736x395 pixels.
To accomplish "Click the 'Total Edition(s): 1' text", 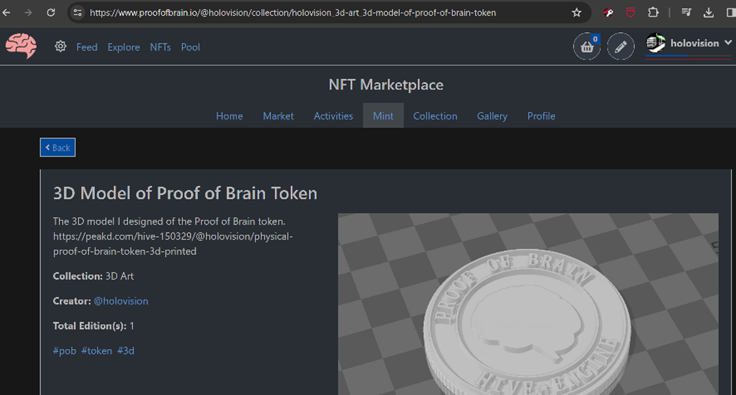I will tap(93, 326).
